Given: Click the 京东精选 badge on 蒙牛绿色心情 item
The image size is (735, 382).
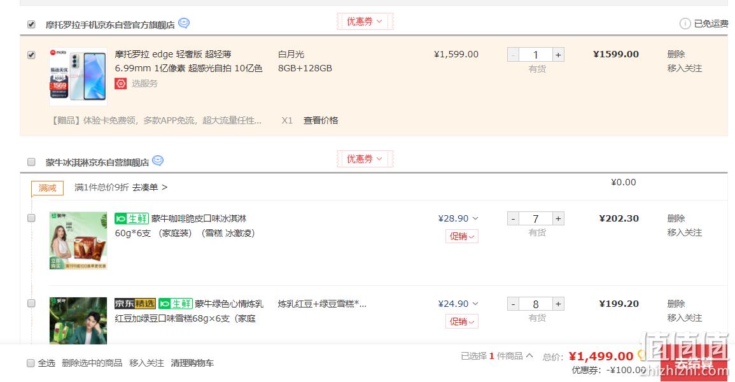Looking at the screenshot, I should tap(135, 304).
